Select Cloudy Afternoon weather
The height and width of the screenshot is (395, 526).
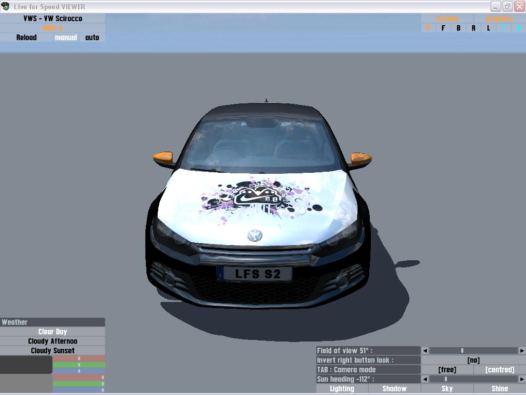point(53,341)
